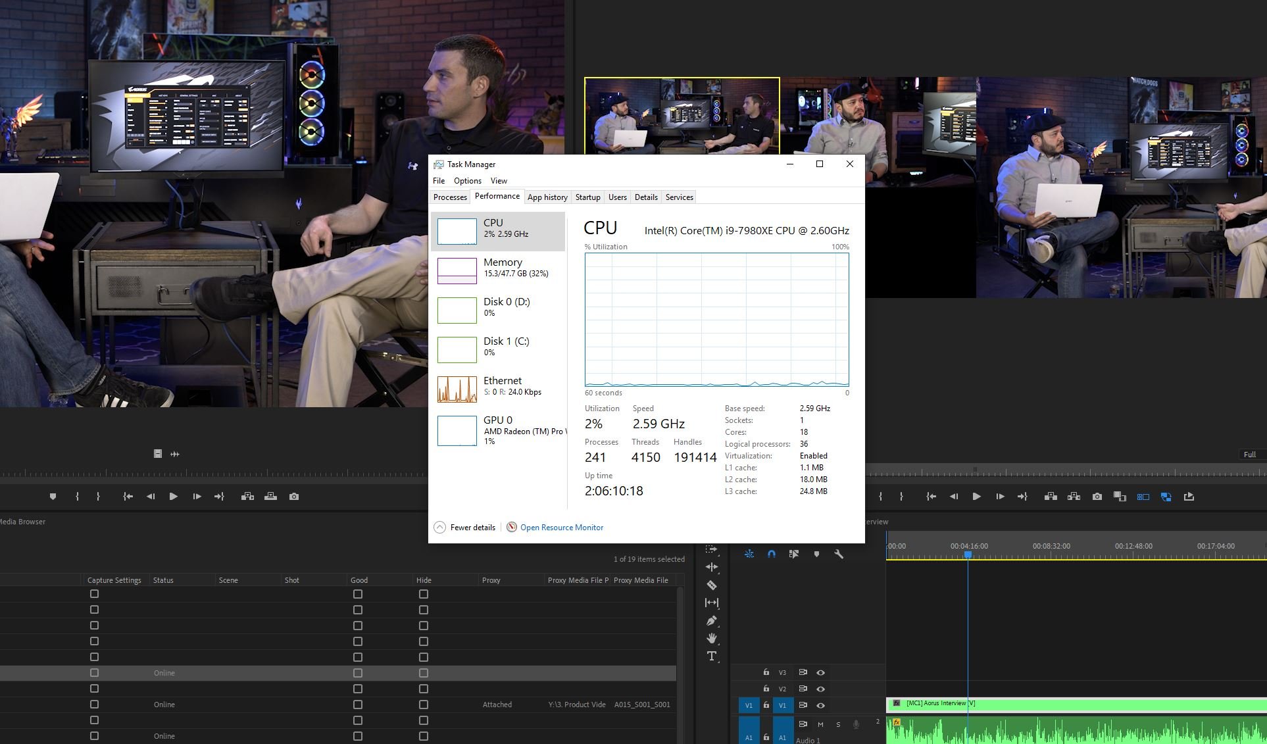Step back one frame in Program monitor
The image size is (1267, 744).
pyautogui.click(x=953, y=497)
